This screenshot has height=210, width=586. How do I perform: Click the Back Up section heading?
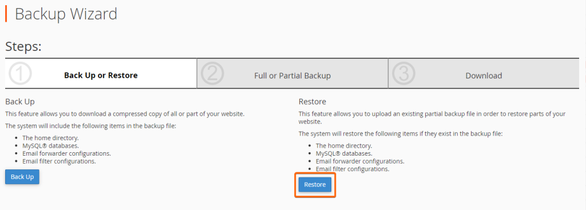[20, 101]
